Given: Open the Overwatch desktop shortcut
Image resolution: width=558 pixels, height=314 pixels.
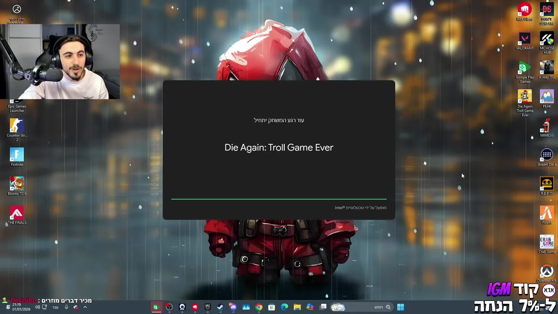Looking at the screenshot, I should point(547,273).
